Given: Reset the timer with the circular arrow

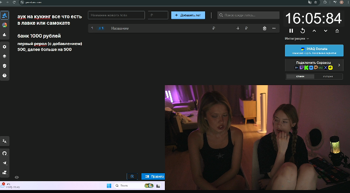Looking at the screenshot, I should (x=303, y=31).
